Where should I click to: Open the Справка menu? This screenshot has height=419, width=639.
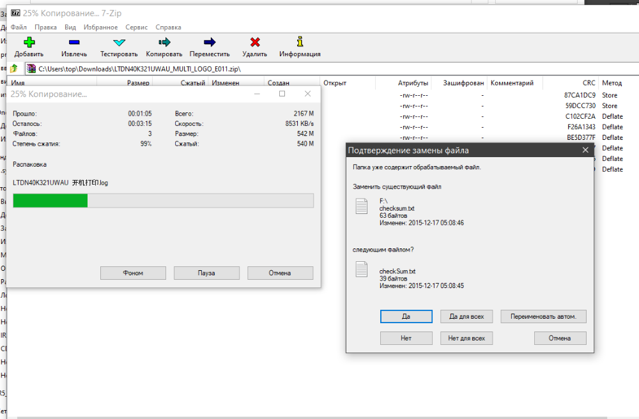point(168,27)
